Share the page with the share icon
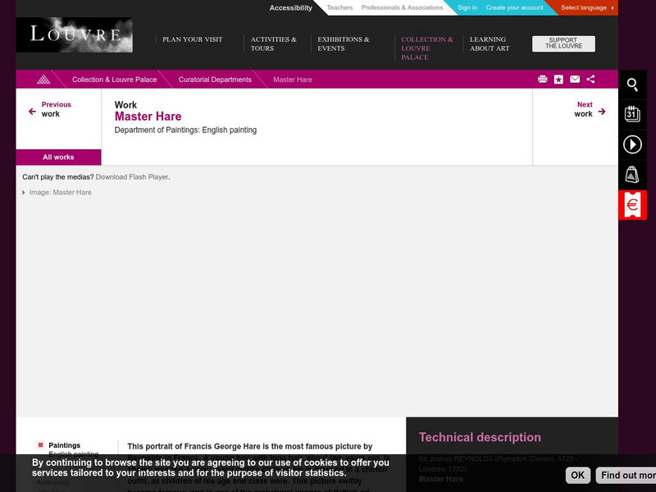The width and height of the screenshot is (656, 492). tap(590, 79)
